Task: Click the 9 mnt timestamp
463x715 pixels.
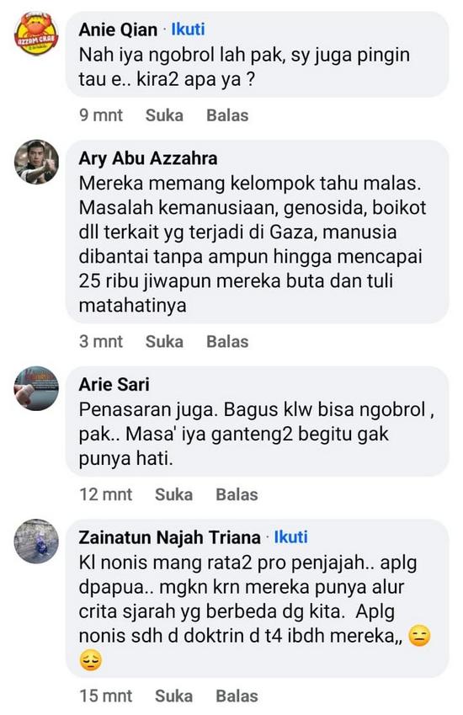Action: (x=101, y=115)
